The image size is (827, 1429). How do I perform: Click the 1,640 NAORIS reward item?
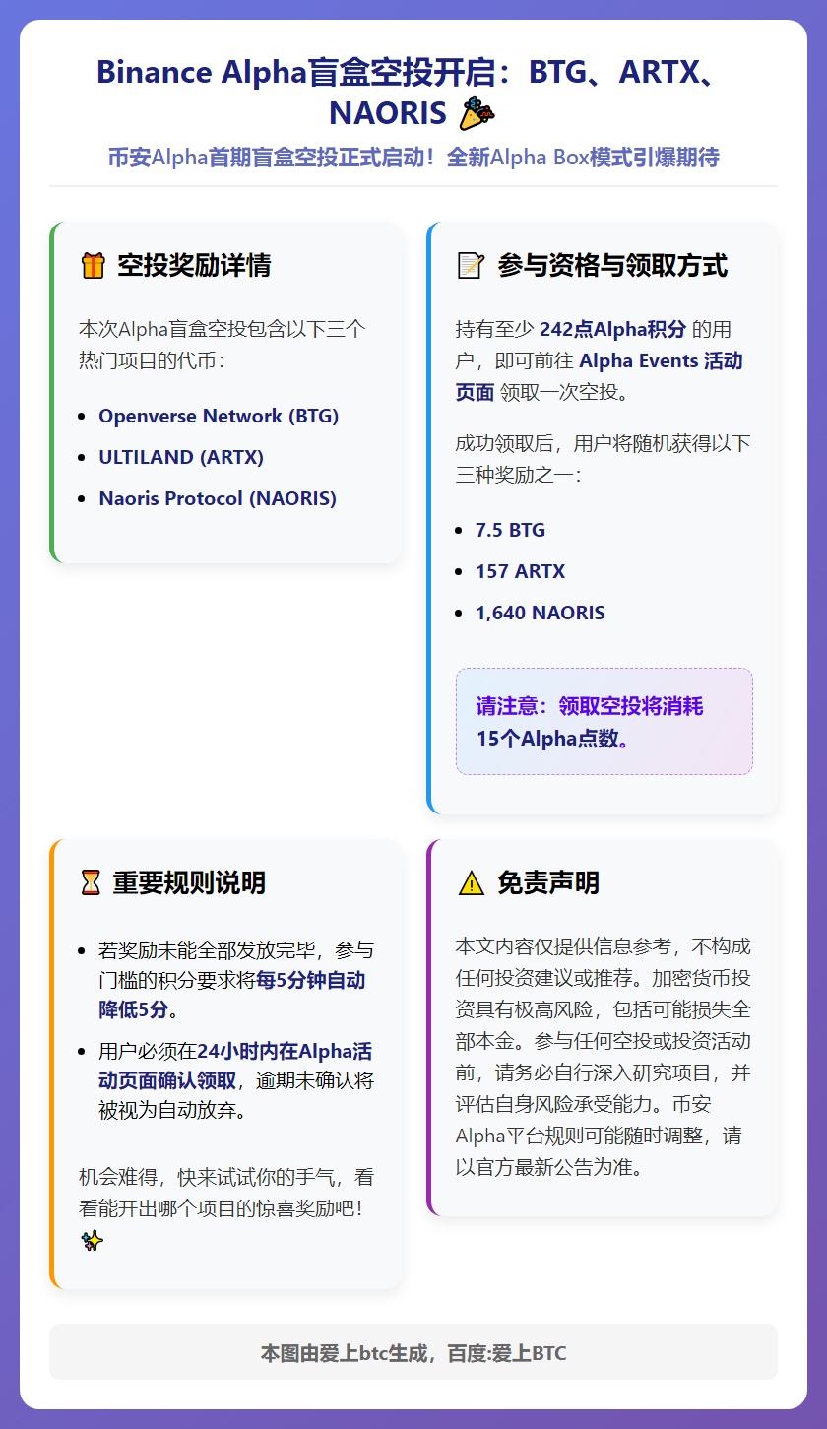tap(540, 613)
